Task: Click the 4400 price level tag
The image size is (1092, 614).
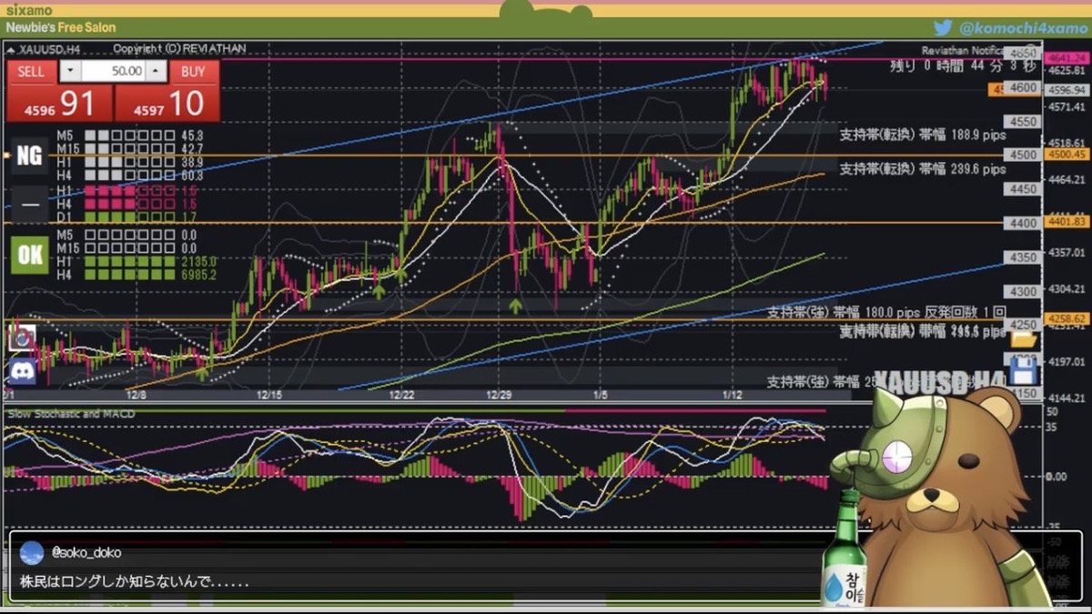Action: click(1021, 223)
